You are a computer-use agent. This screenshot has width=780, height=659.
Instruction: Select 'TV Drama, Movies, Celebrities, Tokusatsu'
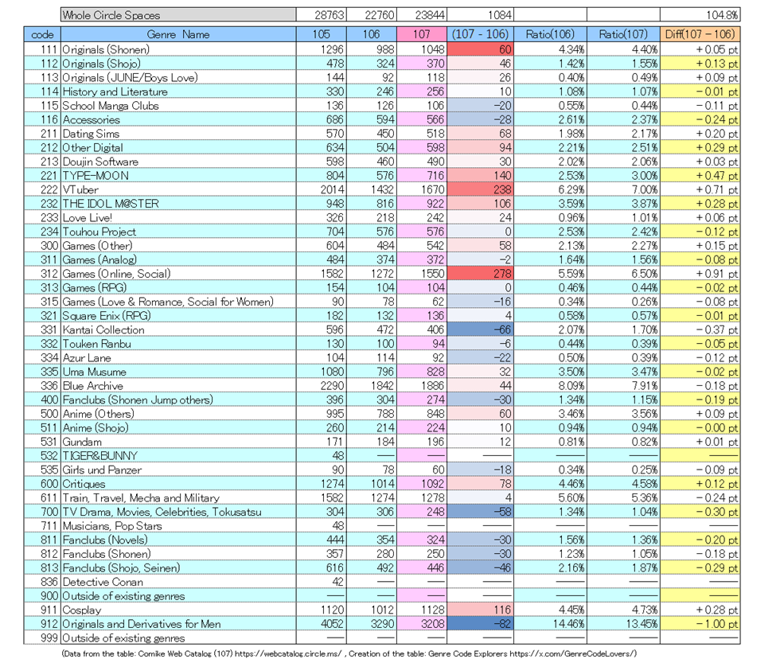tap(178, 512)
